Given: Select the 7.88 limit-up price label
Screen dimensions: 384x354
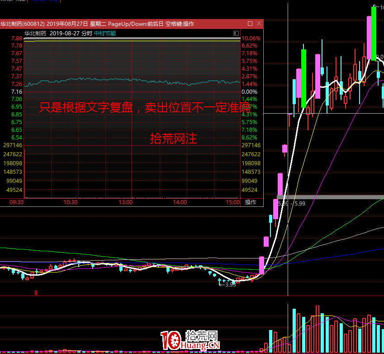Looking at the screenshot, I should [x=17, y=38].
